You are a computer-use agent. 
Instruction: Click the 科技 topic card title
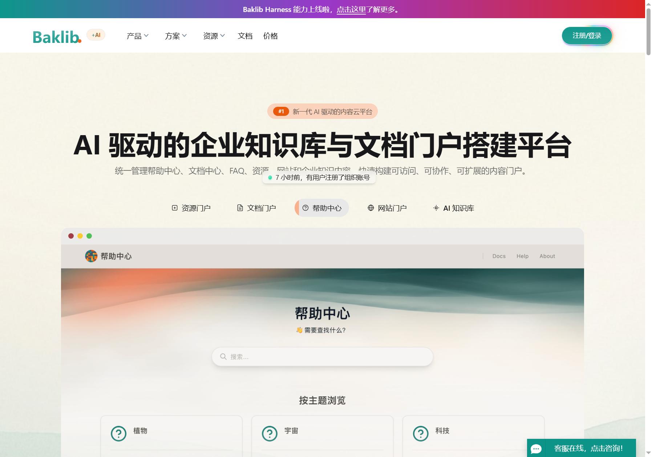coord(442,430)
